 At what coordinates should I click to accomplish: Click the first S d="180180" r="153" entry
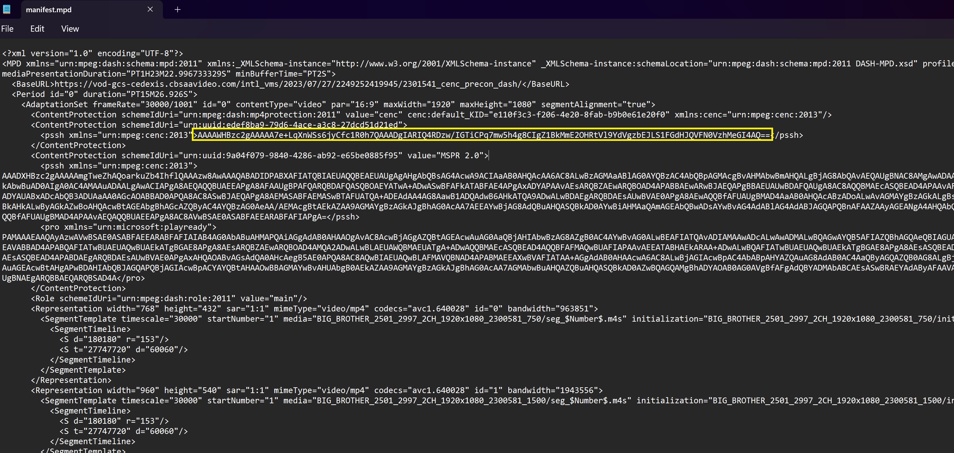[114, 339]
